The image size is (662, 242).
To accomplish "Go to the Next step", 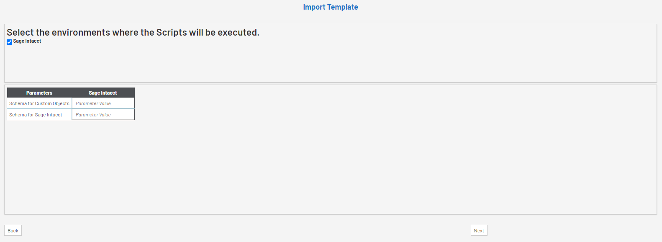I will point(479,231).
